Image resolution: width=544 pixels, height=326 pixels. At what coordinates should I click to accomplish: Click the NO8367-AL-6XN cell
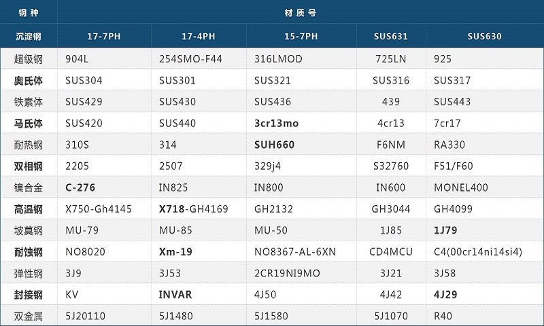[295, 252]
